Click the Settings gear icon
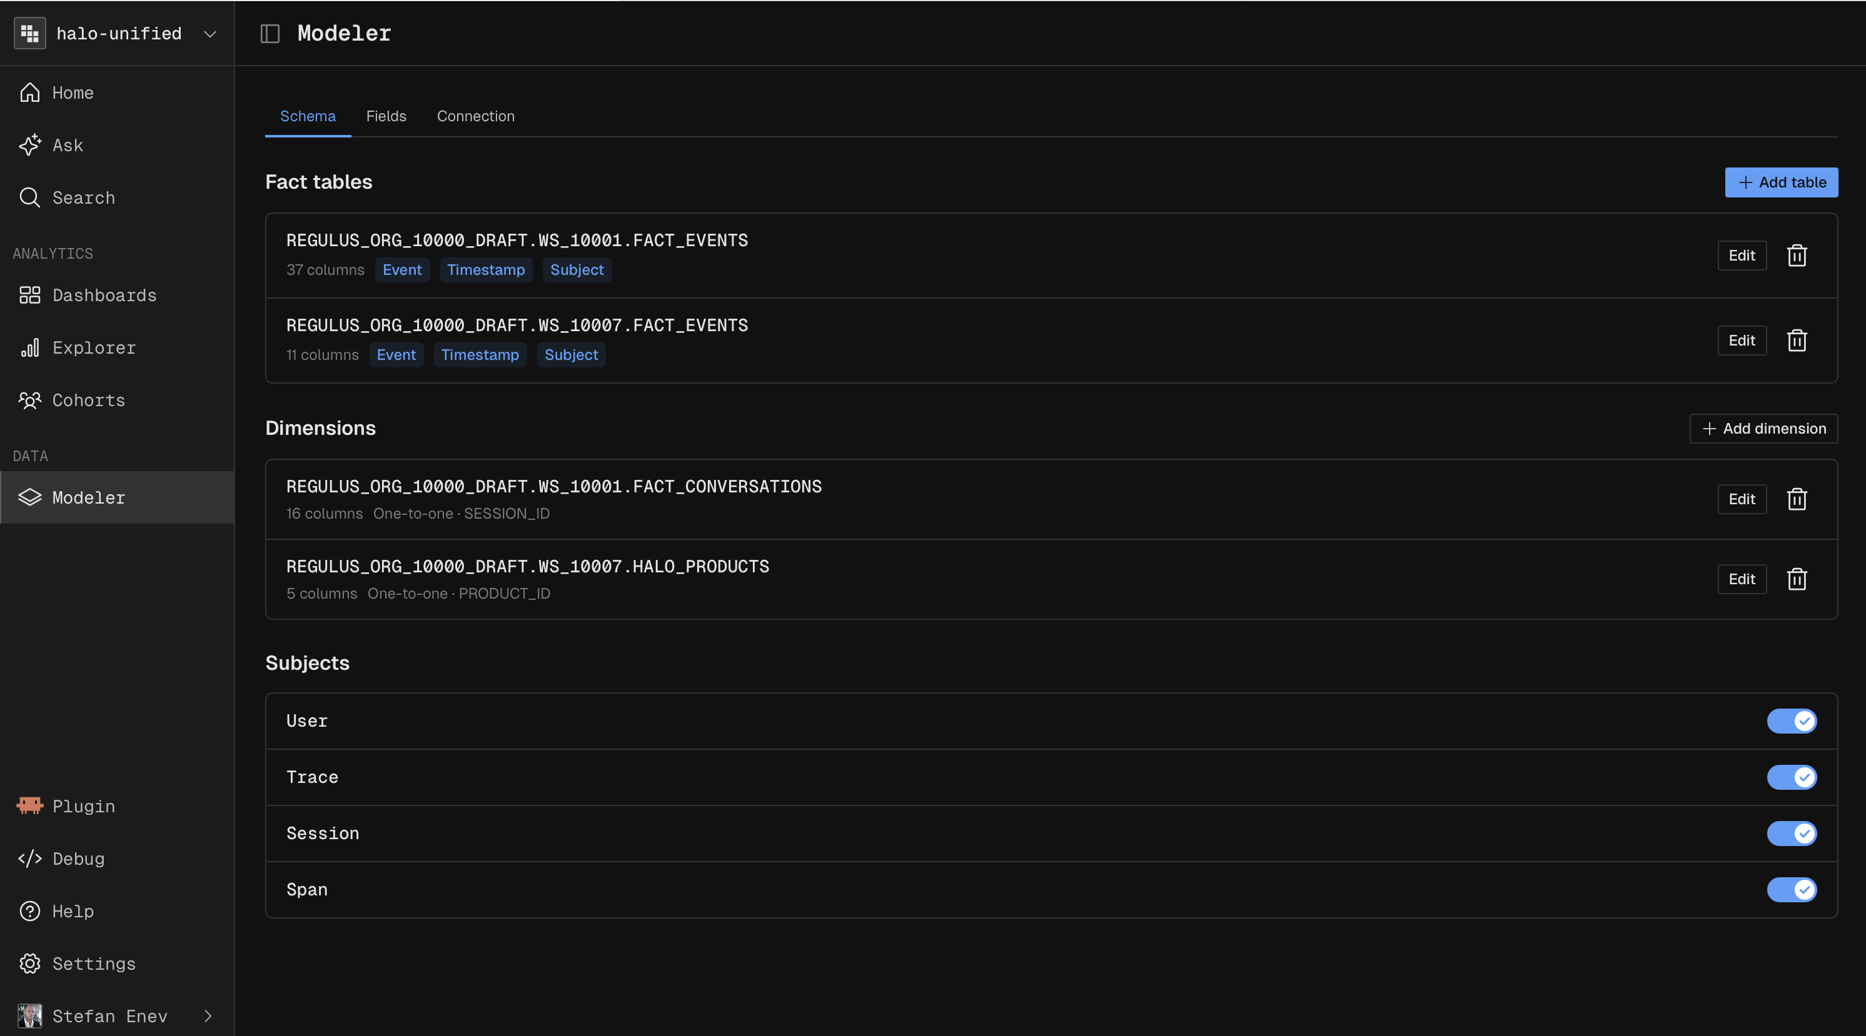 29,964
